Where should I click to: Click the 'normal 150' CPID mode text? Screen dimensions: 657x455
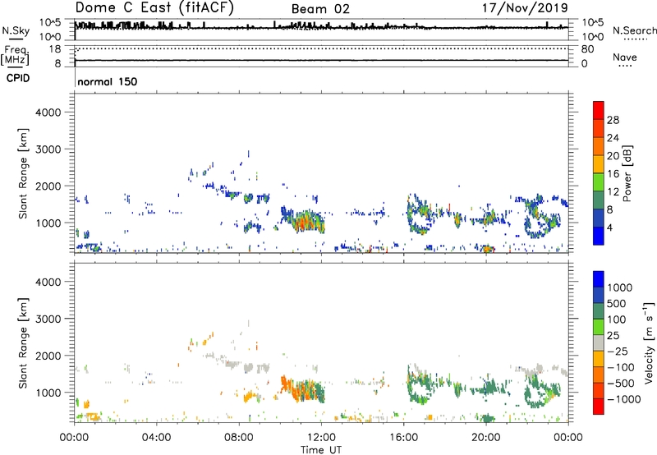click(x=108, y=81)
